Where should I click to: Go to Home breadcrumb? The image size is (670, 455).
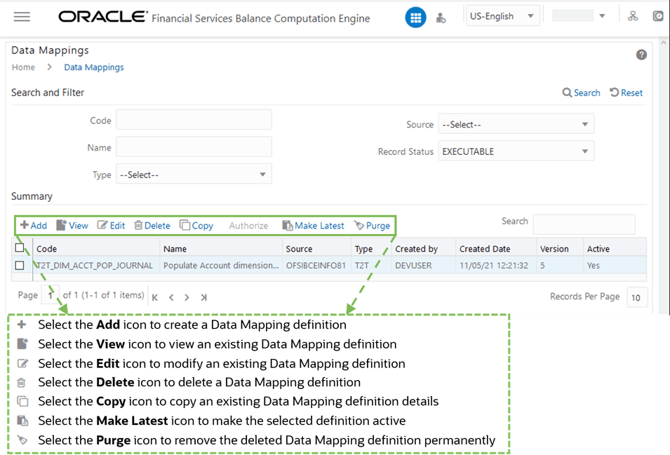(x=23, y=67)
